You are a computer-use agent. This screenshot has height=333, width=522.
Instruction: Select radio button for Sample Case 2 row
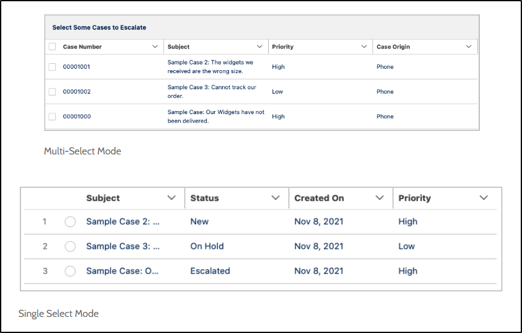coord(70,222)
